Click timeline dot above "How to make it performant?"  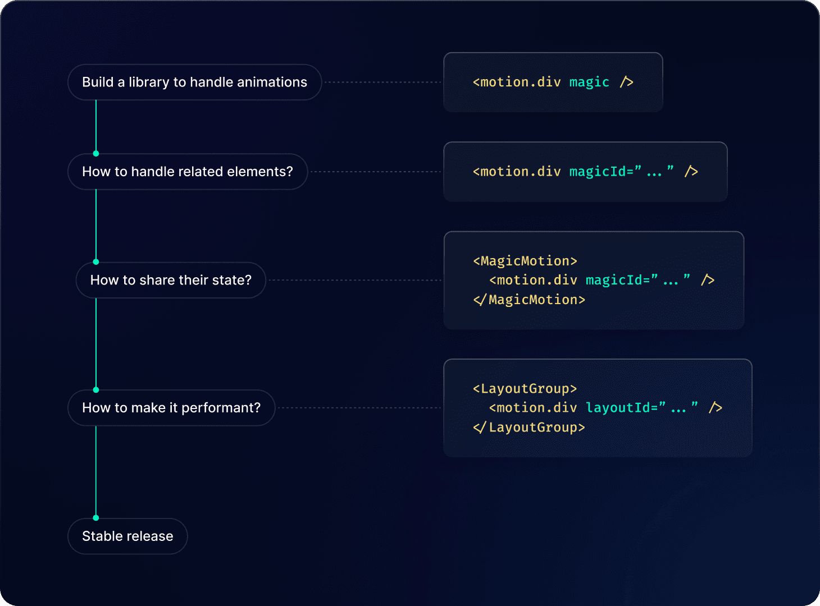96,390
